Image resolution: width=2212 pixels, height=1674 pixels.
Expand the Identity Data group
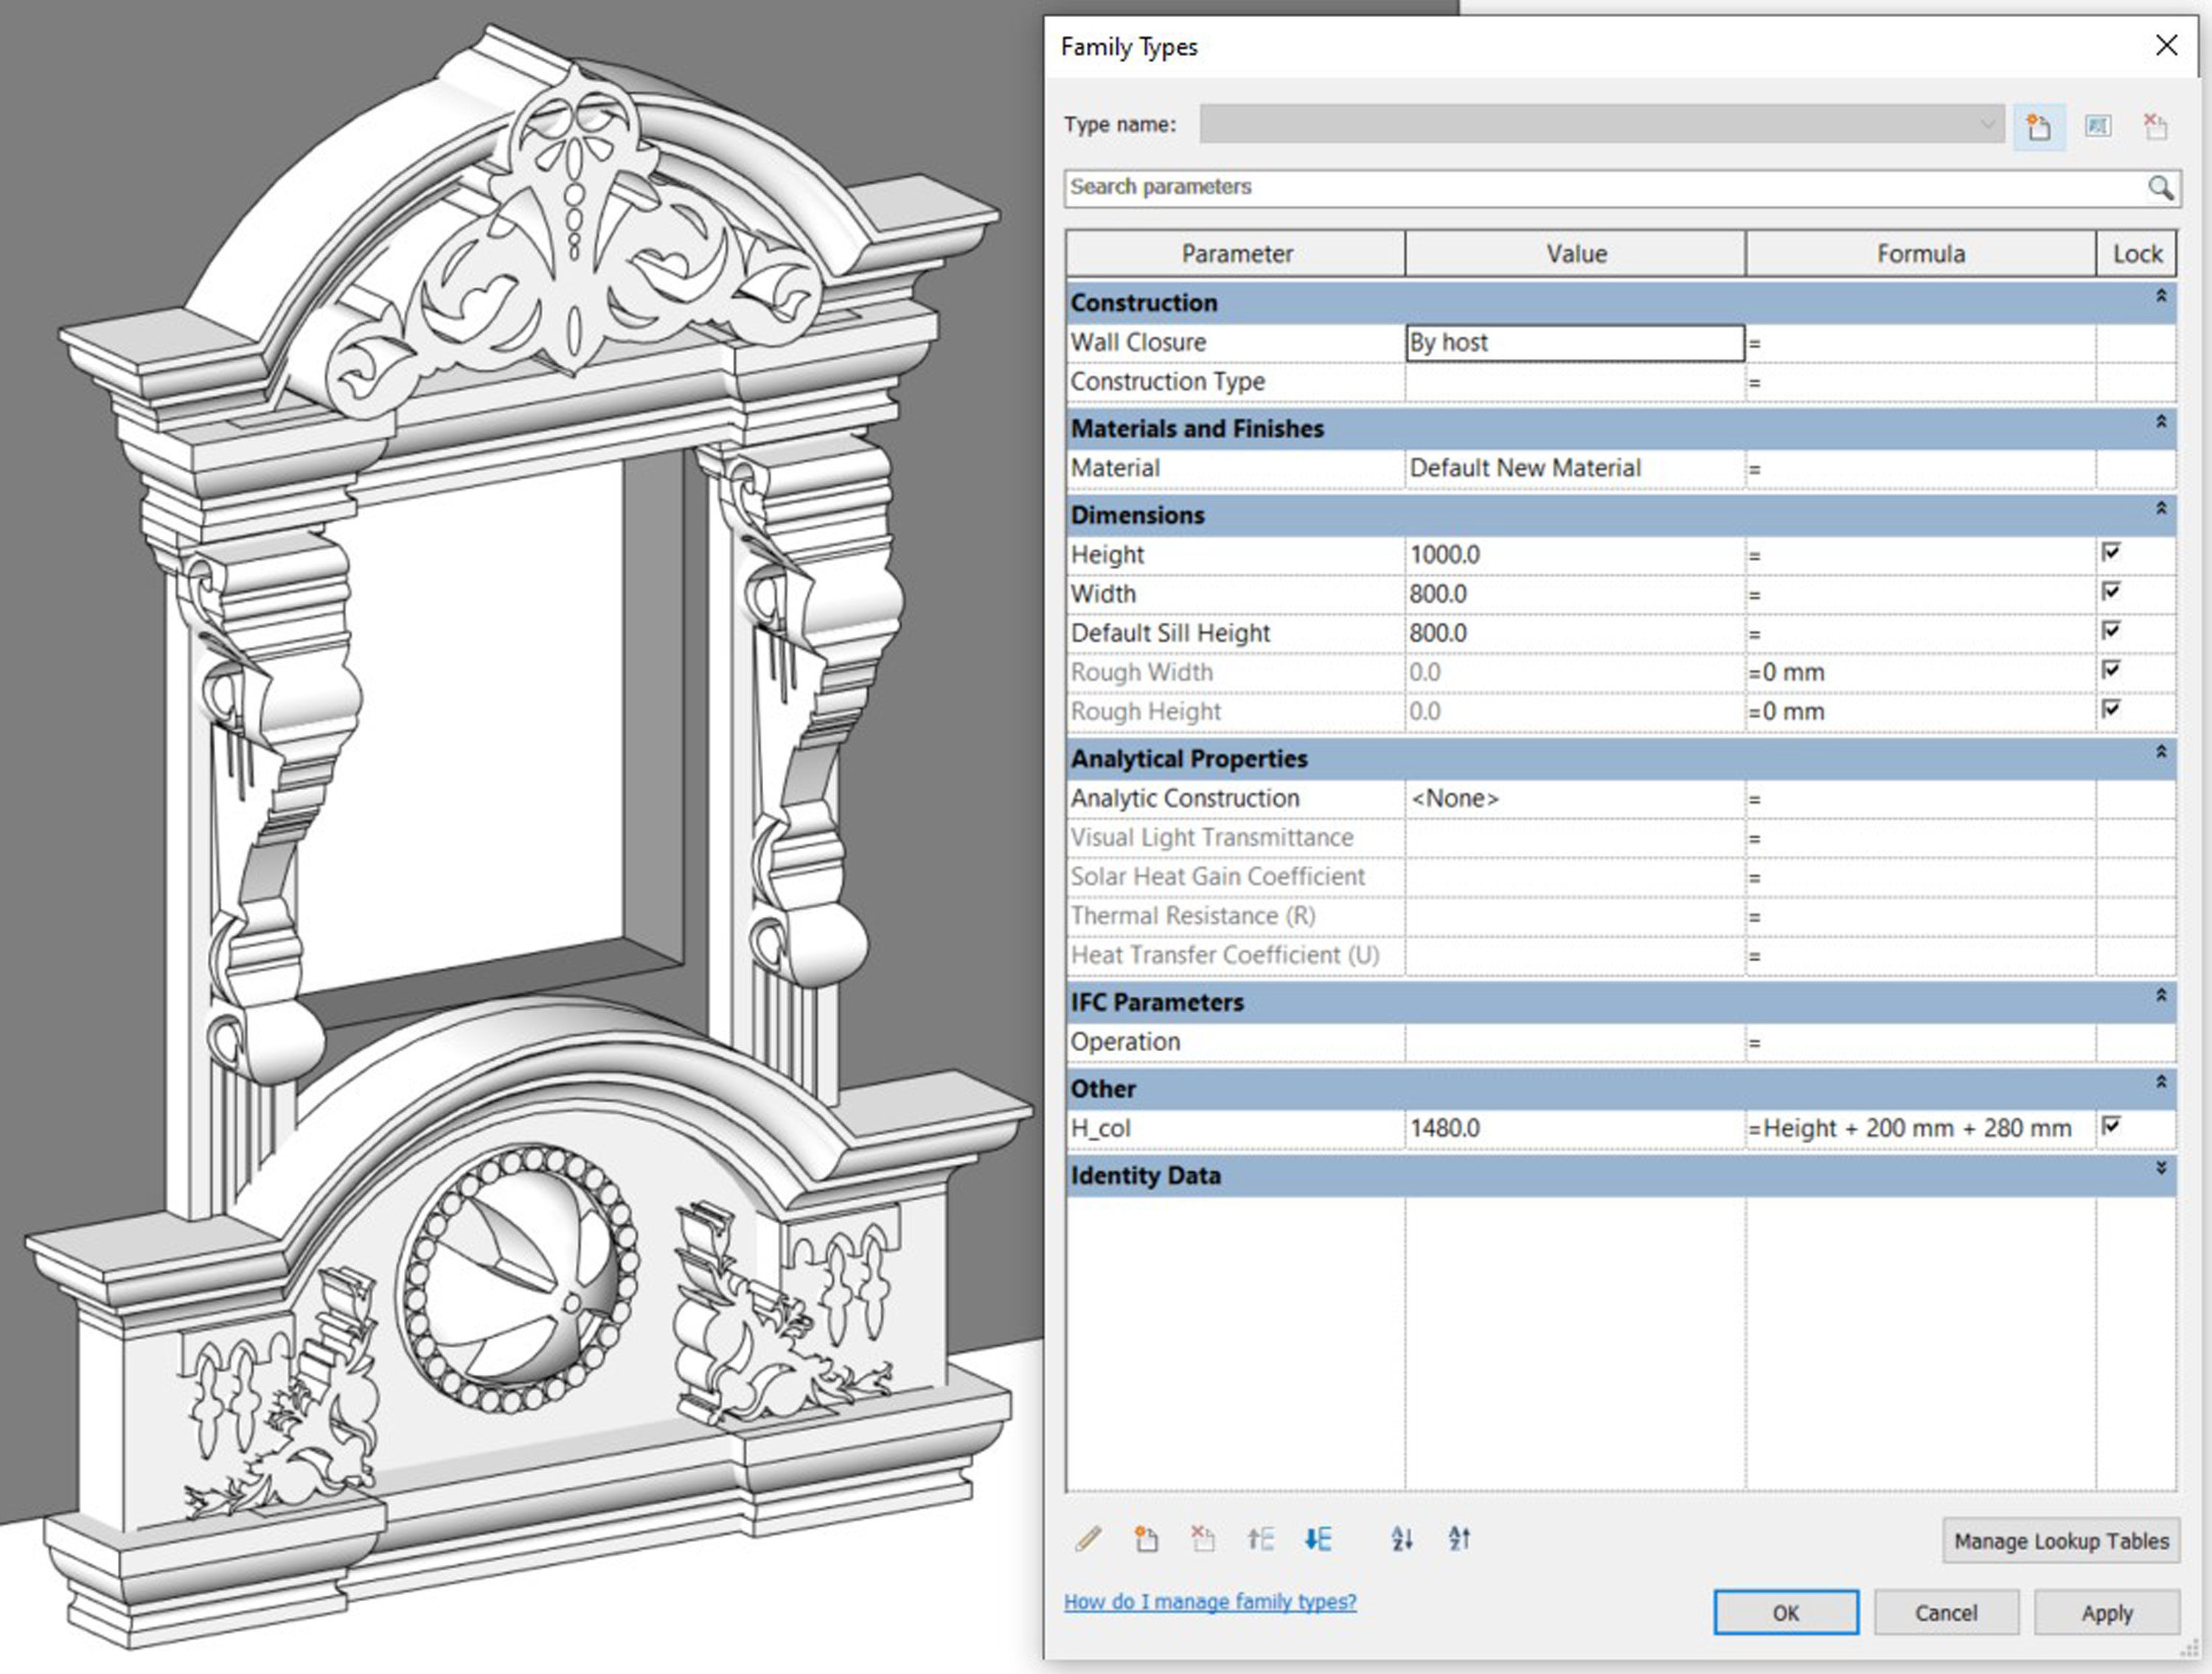[x=2161, y=1169]
